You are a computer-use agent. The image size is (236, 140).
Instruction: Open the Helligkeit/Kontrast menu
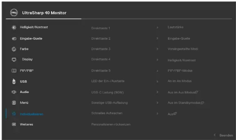34,27
